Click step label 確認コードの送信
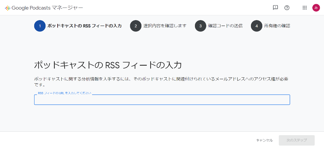The height and width of the screenshot is (149, 324). click(x=225, y=26)
